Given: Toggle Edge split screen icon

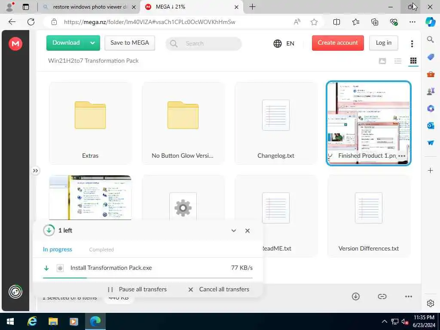Looking at the screenshot, I should point(336,22).
